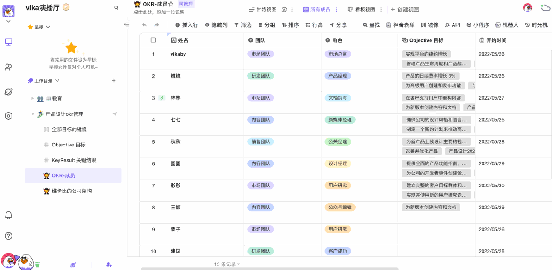Star the OKR-成员 datasheet title

(x=171, y=4)
